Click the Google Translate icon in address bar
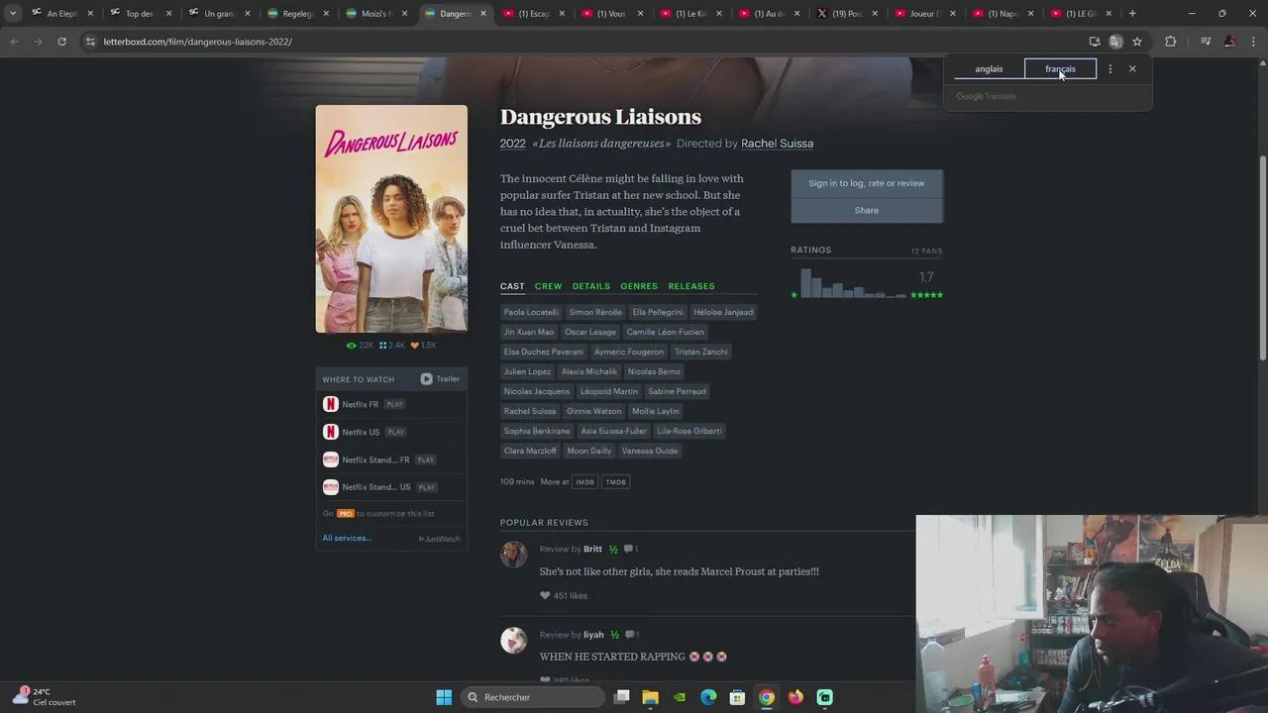The image size is (1268, 713). (x=1115, y=42)
